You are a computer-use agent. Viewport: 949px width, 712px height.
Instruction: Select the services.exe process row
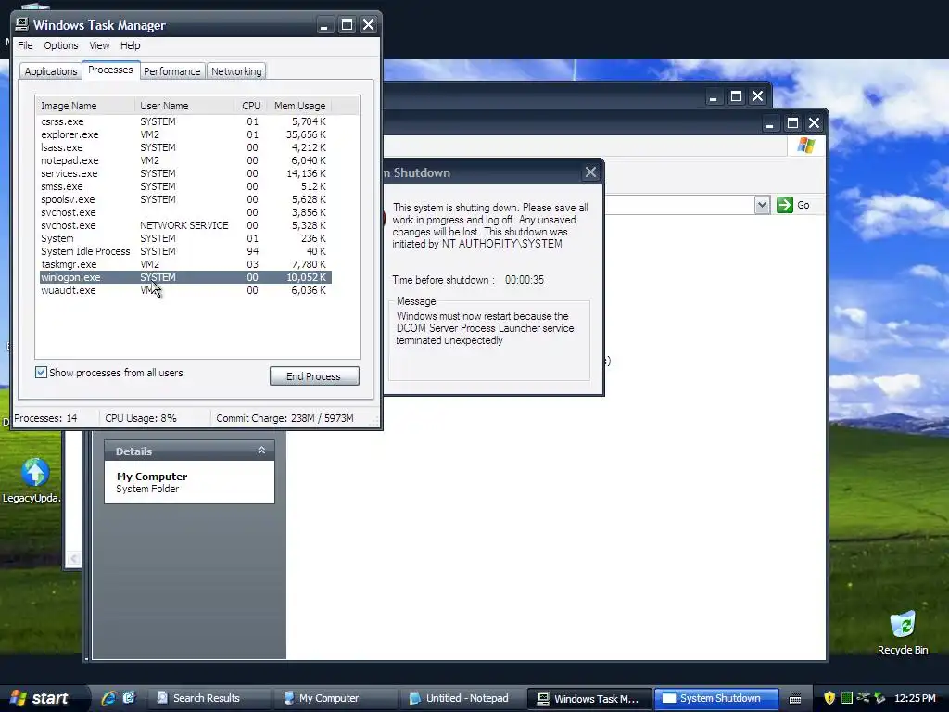pos(185,173)
